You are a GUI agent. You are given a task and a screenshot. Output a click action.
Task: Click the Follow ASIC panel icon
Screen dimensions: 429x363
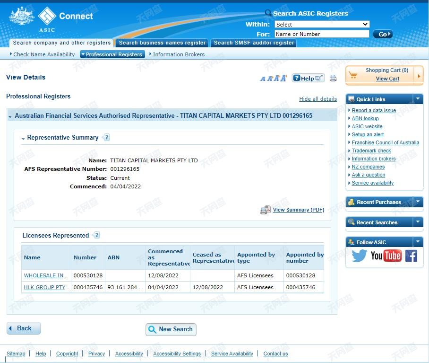coord(352,242)
